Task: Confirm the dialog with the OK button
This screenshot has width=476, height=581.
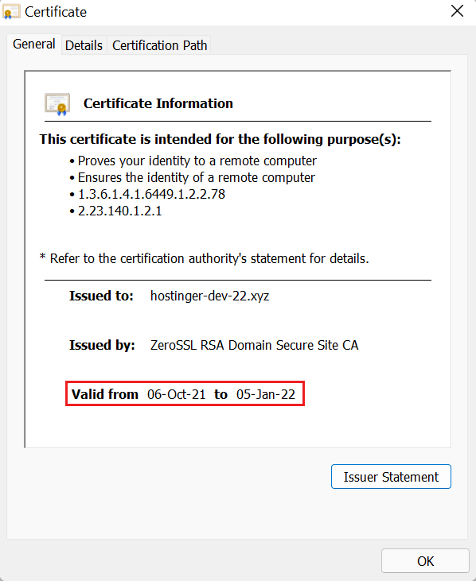Action: [425, 561]
